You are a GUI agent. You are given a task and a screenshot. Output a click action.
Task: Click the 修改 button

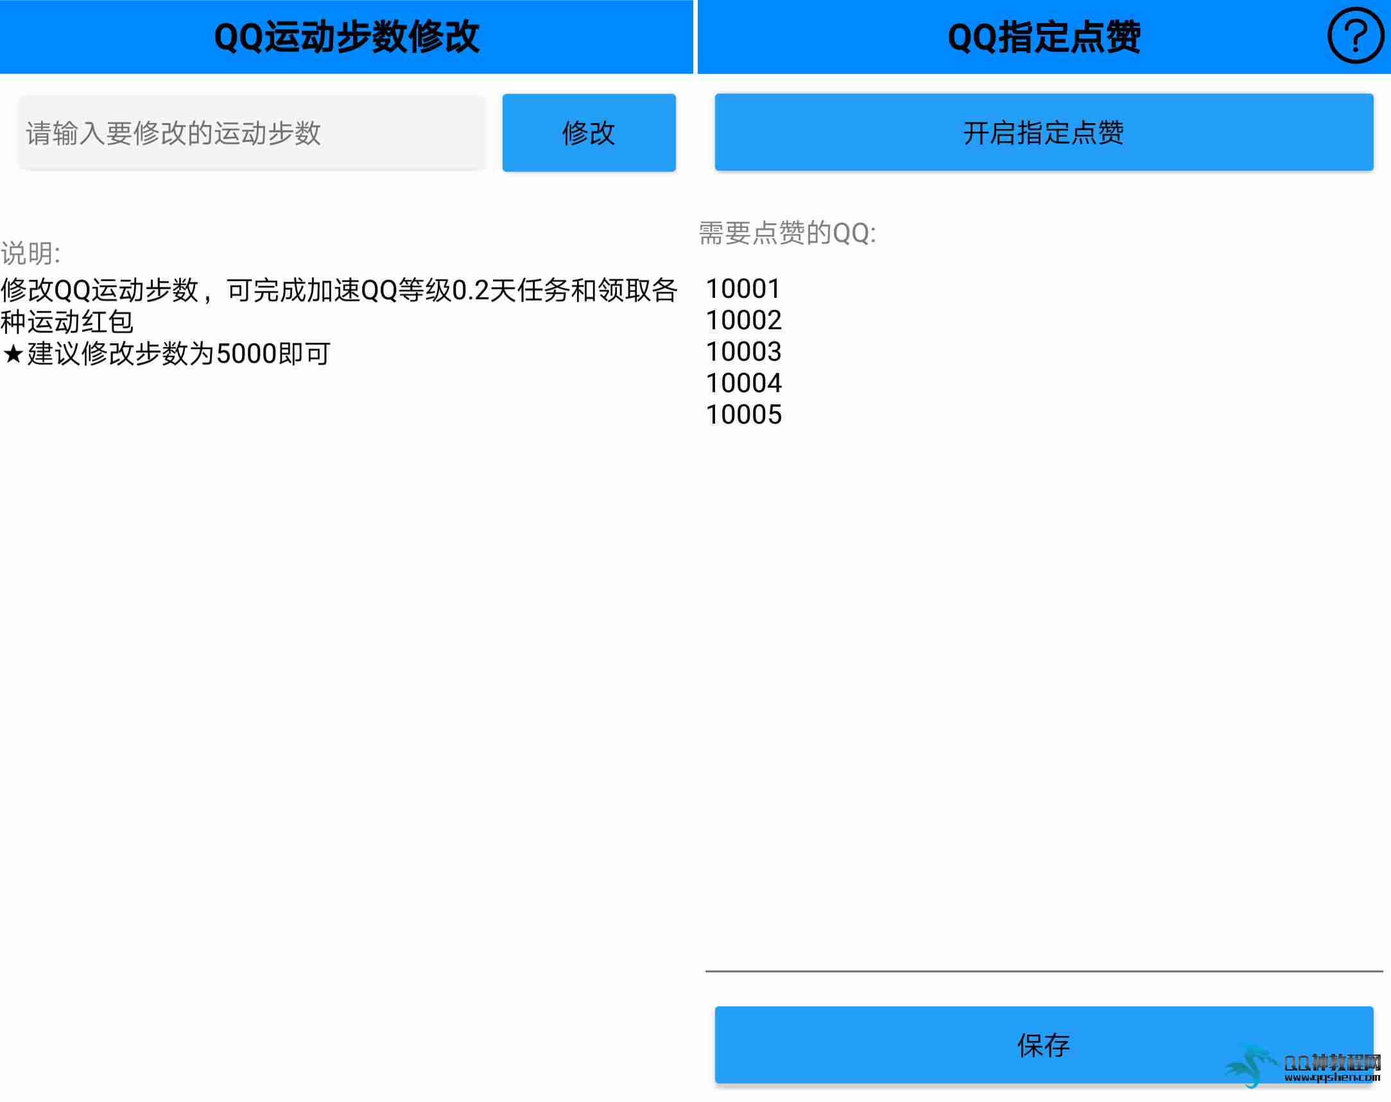coord(589,133)
